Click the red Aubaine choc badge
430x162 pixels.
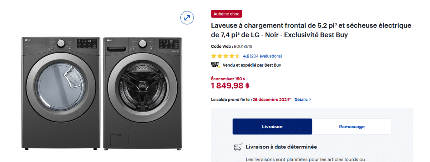(x=226, y=14)
